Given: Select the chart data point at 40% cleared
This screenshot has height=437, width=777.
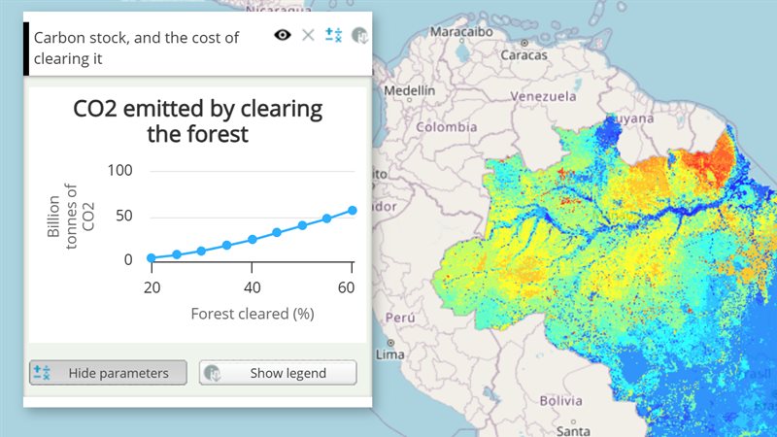Looking at the screenshot, I should (253, 239).
